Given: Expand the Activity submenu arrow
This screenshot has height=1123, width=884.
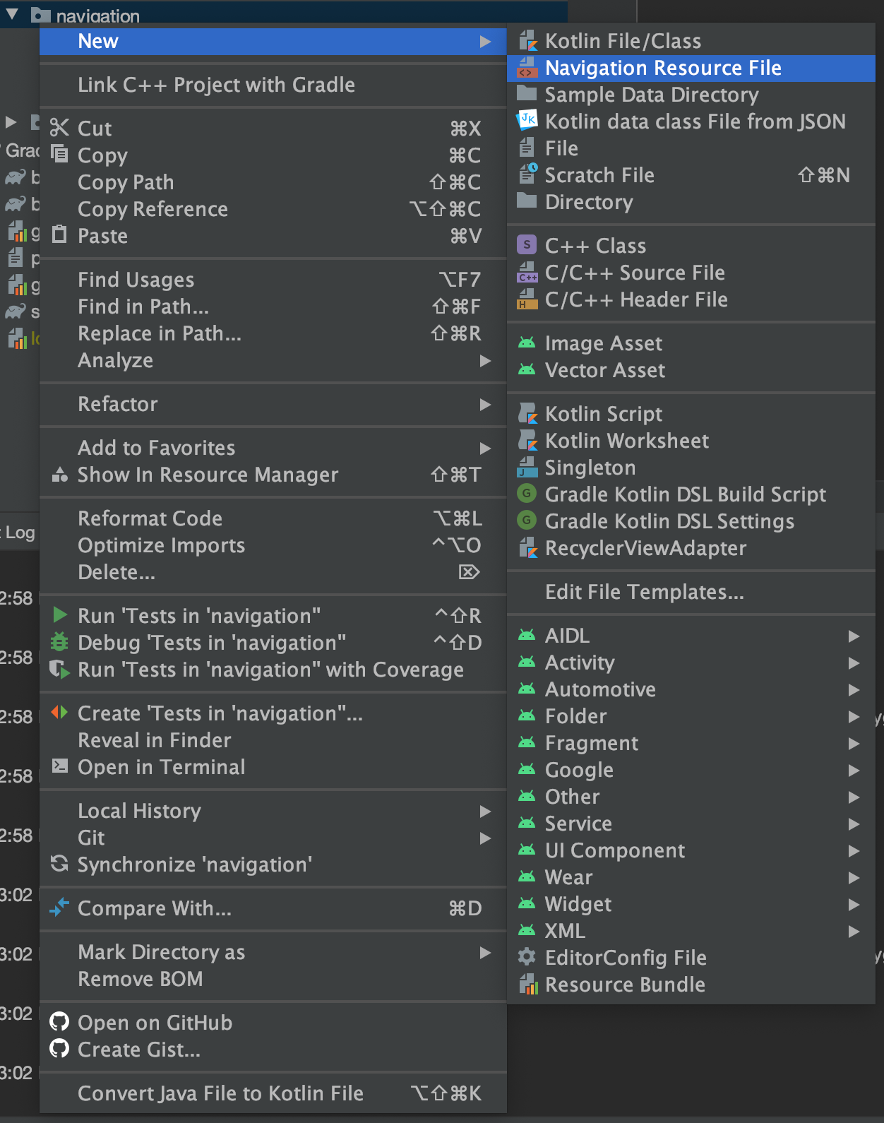Looking at the screenshot, I should (x=854, y=663).
